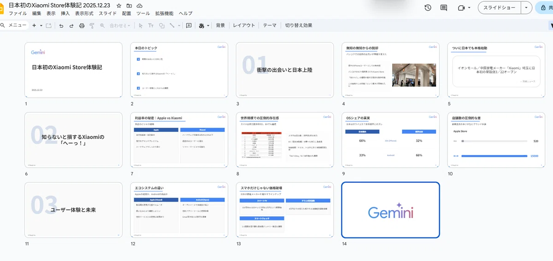Click the 背景 background button
Image resolution: width=553 pixels, height=261 pixels.
pos(221,25)
